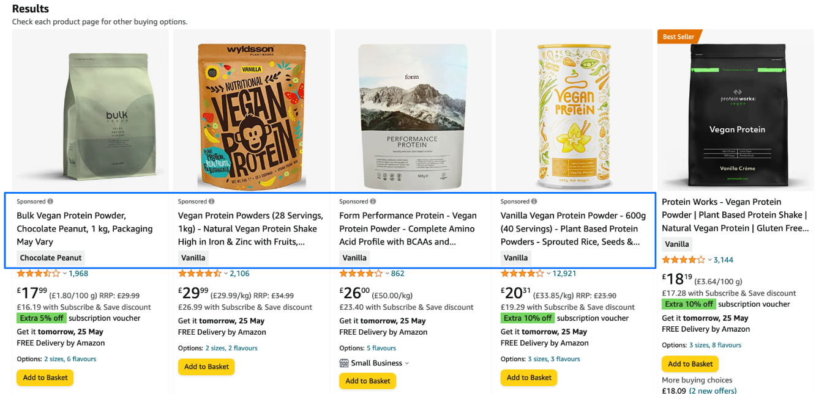Click the Small Business storefront icon
Image resolution: width=816 pixels, height=394 pixels.
click(343, 363)
